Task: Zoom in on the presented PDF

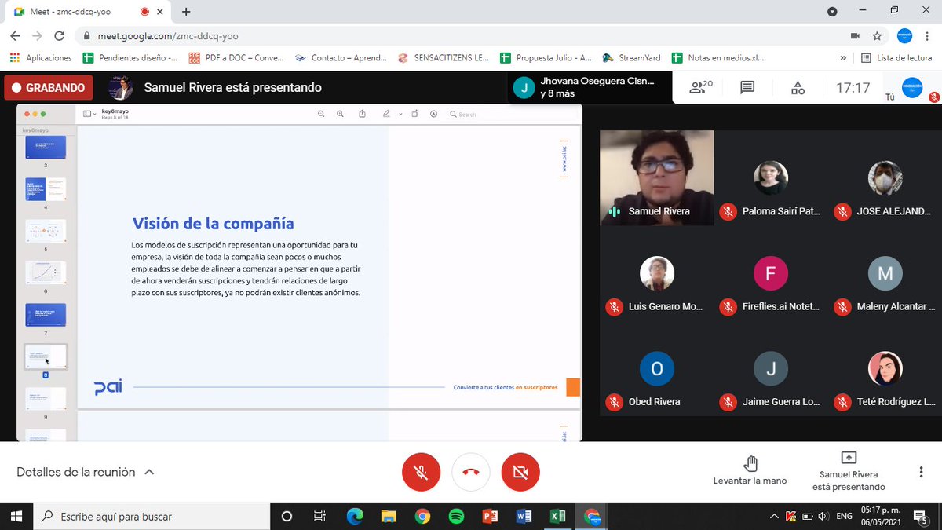Action: point(339,114)
